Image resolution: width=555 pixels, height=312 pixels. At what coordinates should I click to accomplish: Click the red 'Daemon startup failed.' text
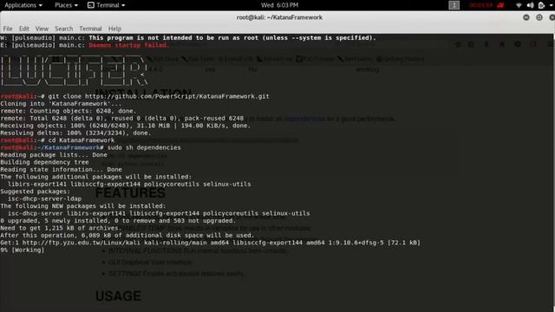(129, 45)
